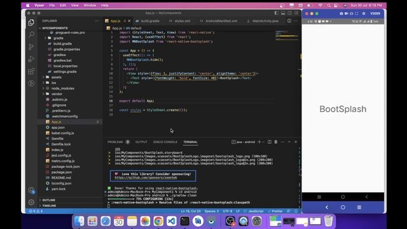This screenshot has height=229, width=407.
Task: Open the Window menu
Action: [90, 5]
